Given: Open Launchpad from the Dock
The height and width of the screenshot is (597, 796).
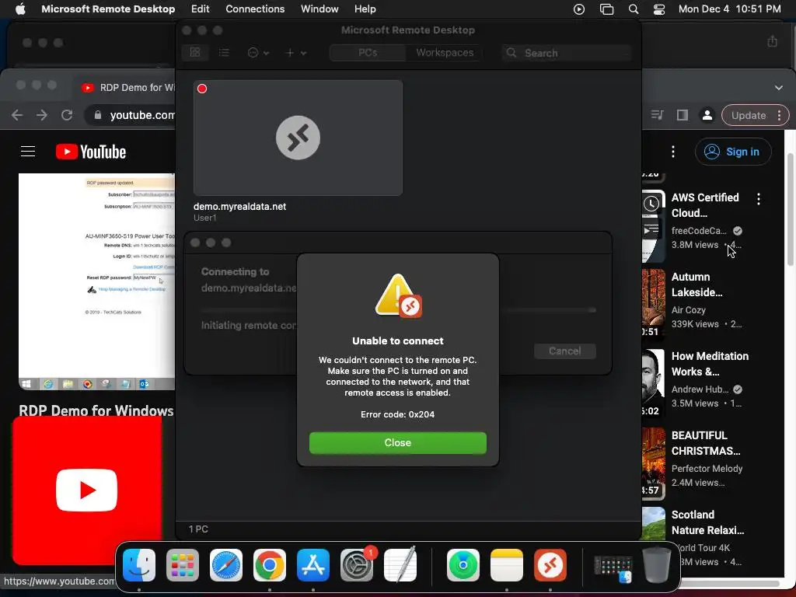Looking at the screenshot, I should [183, 565].
